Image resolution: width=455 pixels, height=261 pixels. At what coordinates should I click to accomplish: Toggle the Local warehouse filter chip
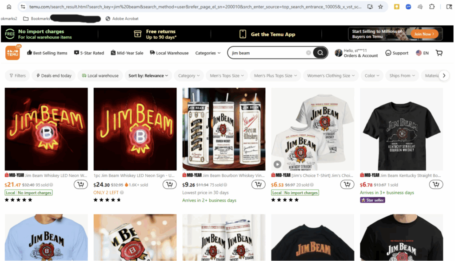click(x=100, y=75)
